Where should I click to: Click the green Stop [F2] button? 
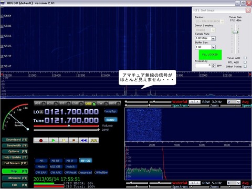[15, 171]
